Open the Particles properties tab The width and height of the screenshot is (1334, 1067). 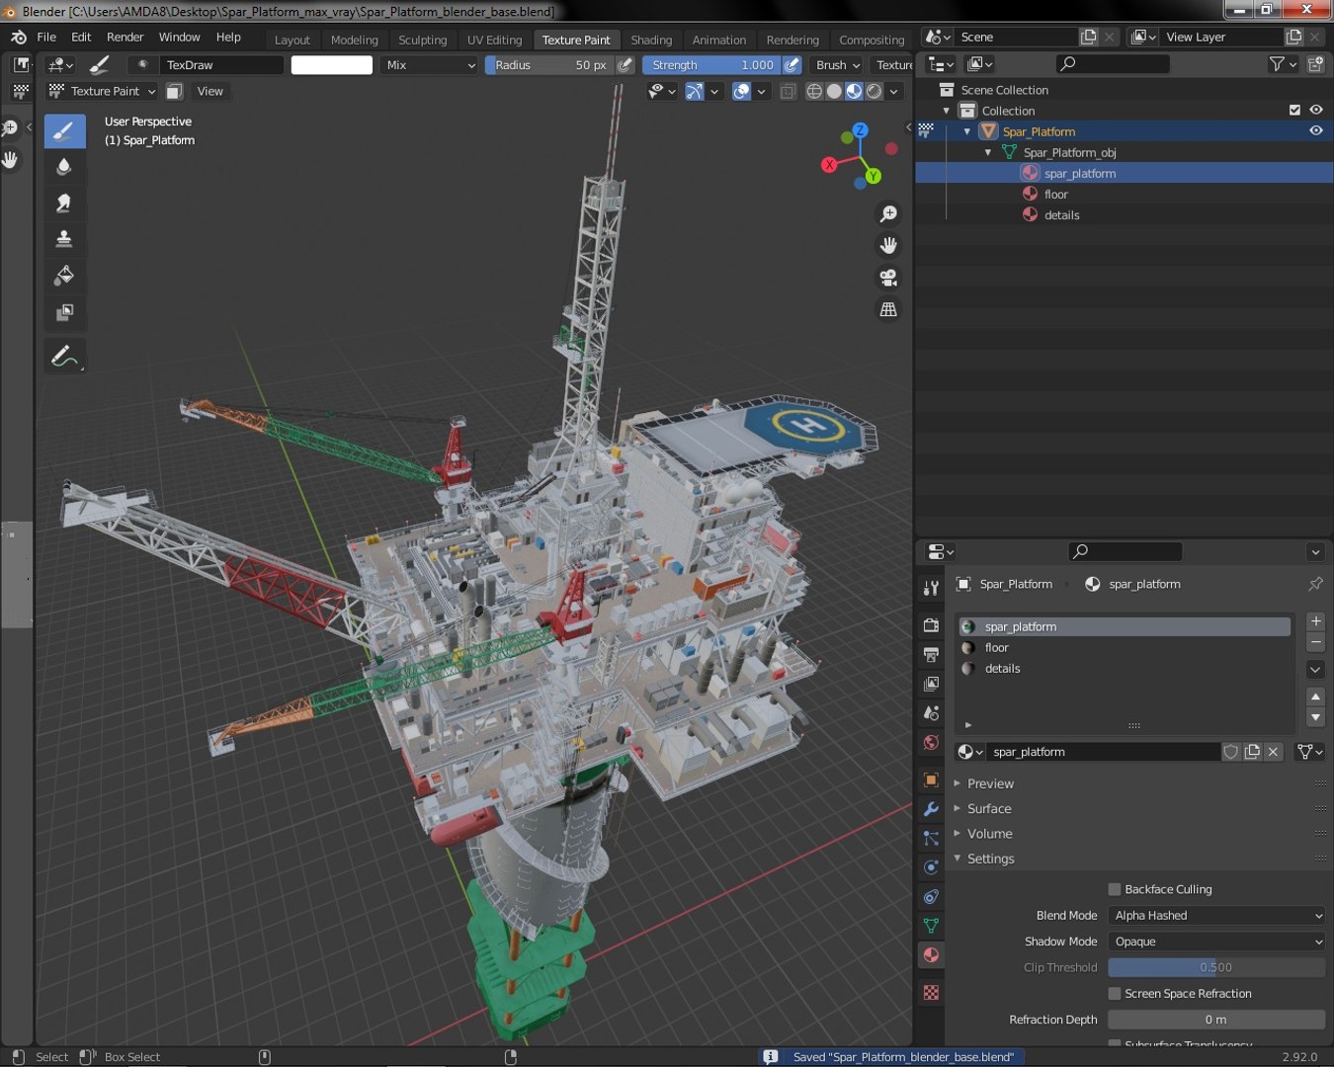click(x=931, y=838)
